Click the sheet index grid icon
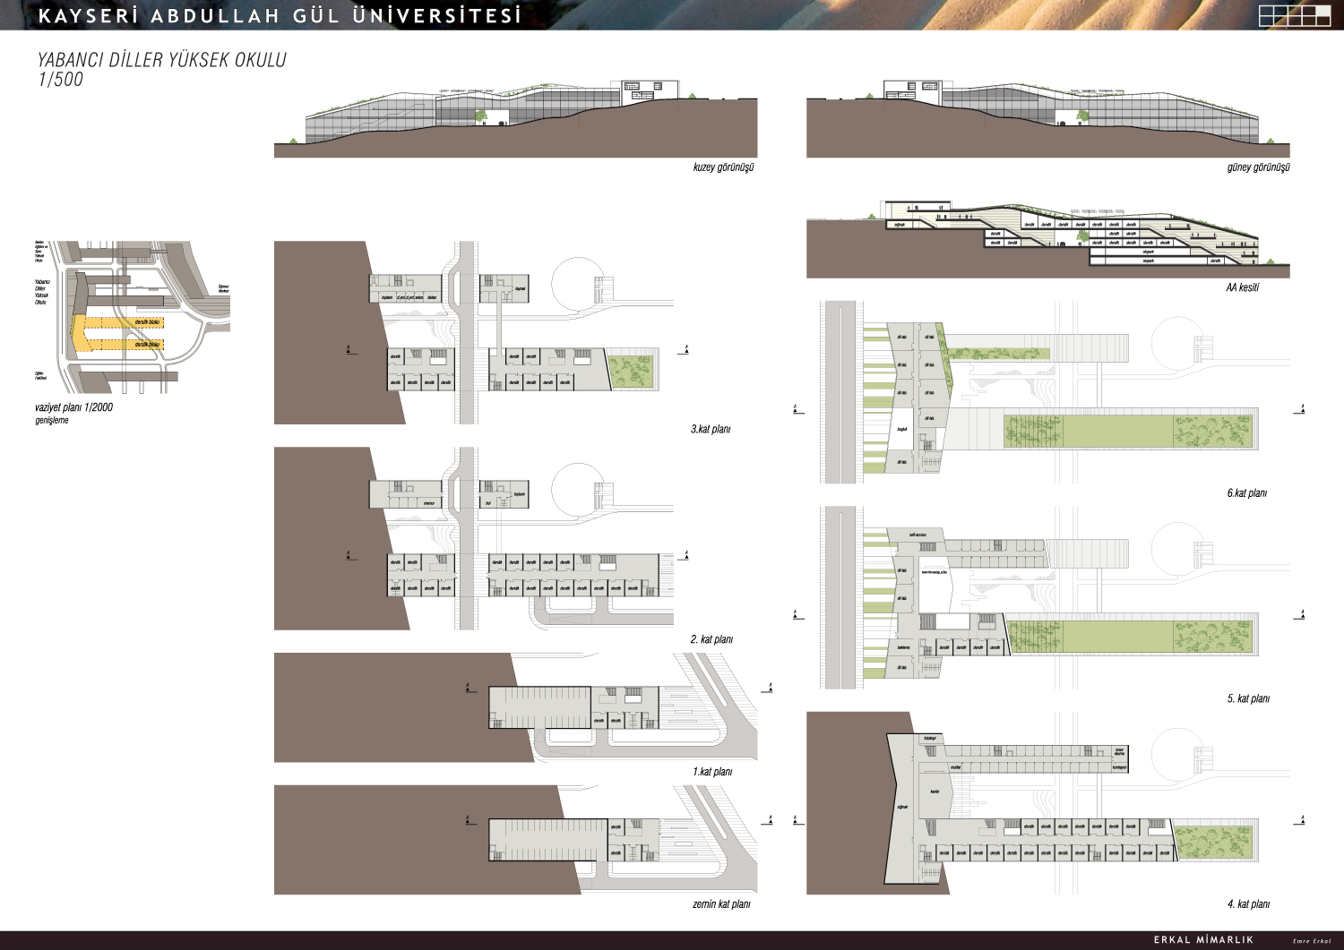Image resolution: width=1344 pixels, height=950 pixels. (1294, 15)
